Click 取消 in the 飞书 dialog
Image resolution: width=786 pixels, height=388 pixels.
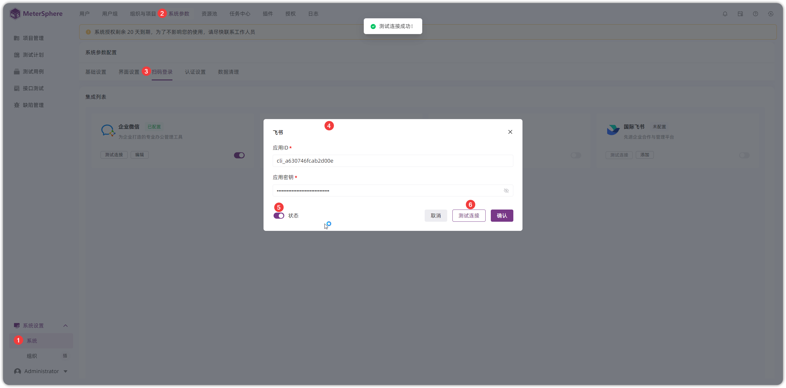click(x=436, y=216)
